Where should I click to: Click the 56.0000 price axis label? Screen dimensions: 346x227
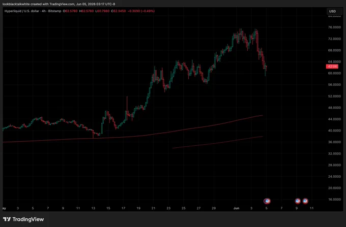click(x=334, y=85)
